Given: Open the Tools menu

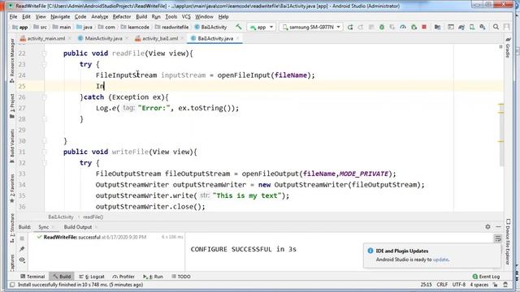Looking at the screenshot, I should tap(171, 16).
